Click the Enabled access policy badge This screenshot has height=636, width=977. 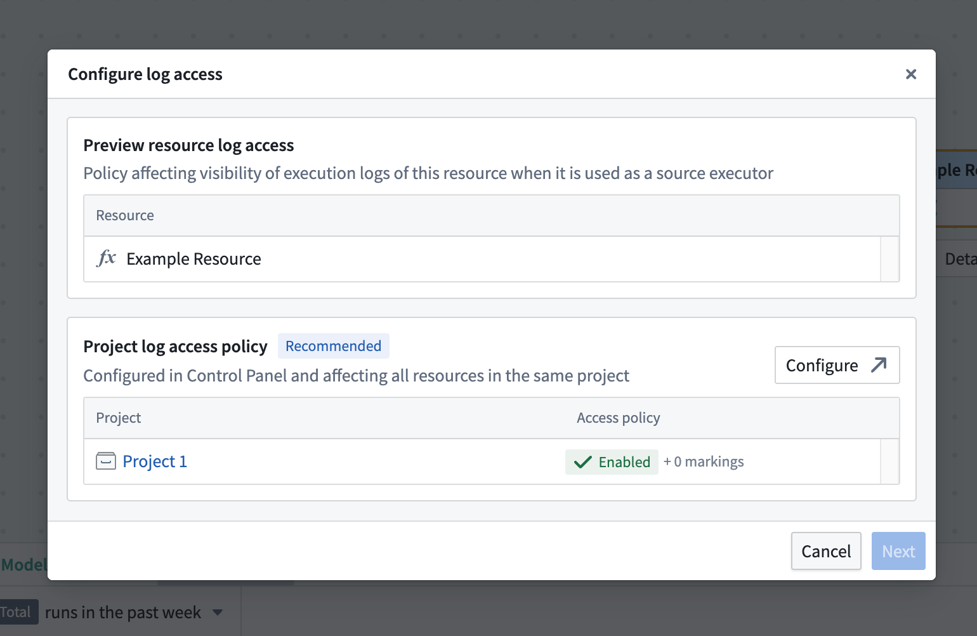(x=612, y=462)
